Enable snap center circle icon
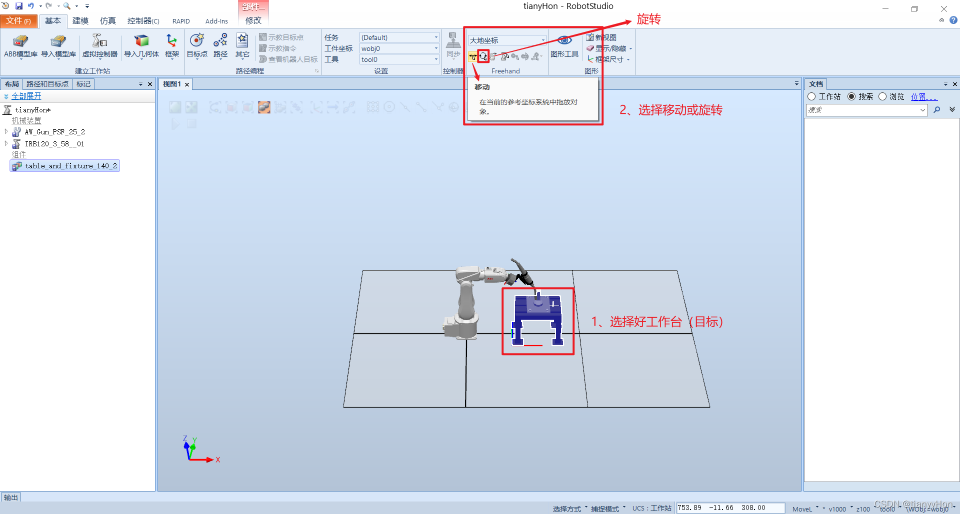This screenshot has height=514, width=960. 389,107
